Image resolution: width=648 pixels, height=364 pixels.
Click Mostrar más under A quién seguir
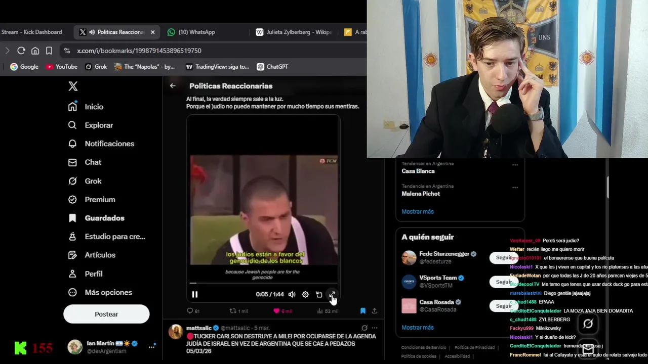point(418,327)
